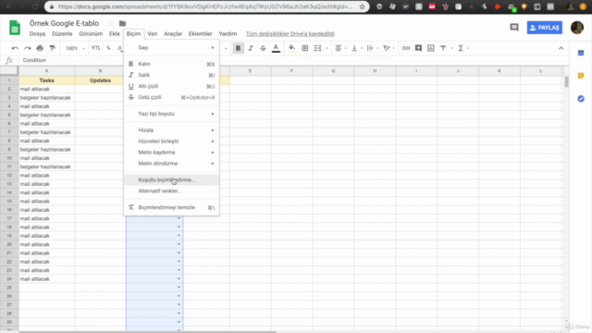The height and width of the screenshot is (333, 592).
Task: Open vertical align options
Action: 354,48
